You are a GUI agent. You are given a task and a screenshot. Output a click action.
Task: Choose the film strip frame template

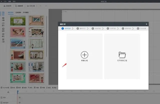click(36, 55)
